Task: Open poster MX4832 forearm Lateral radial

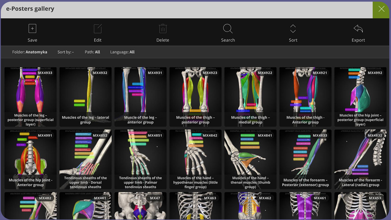Action: [361, 160]
